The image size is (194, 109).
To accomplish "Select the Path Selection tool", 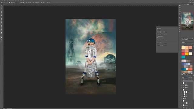I will 1,30.
